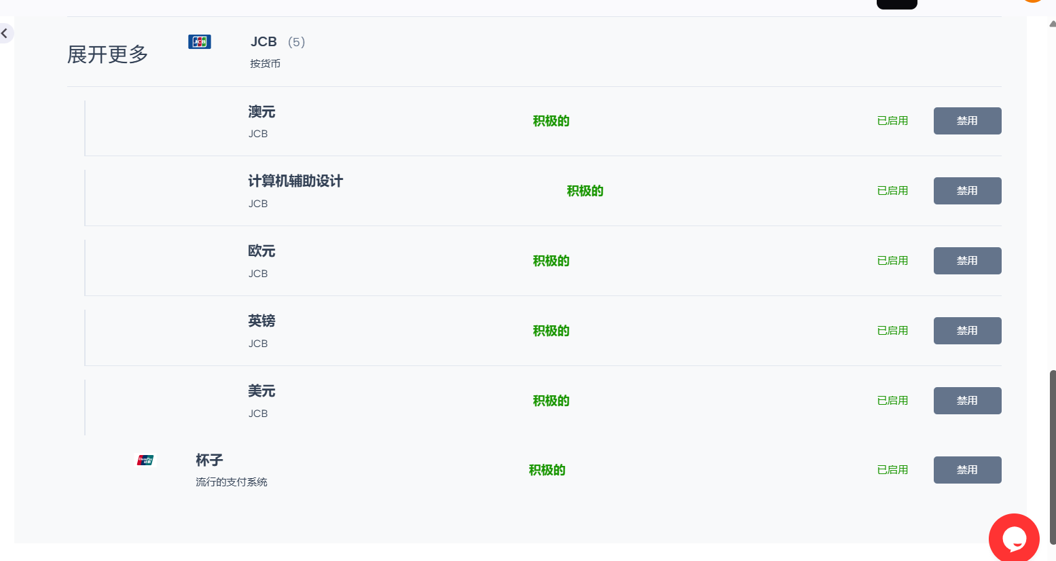Screen dimensions: 1056x561
Task: Click the 杯子 payment method name
Action: 209,460
